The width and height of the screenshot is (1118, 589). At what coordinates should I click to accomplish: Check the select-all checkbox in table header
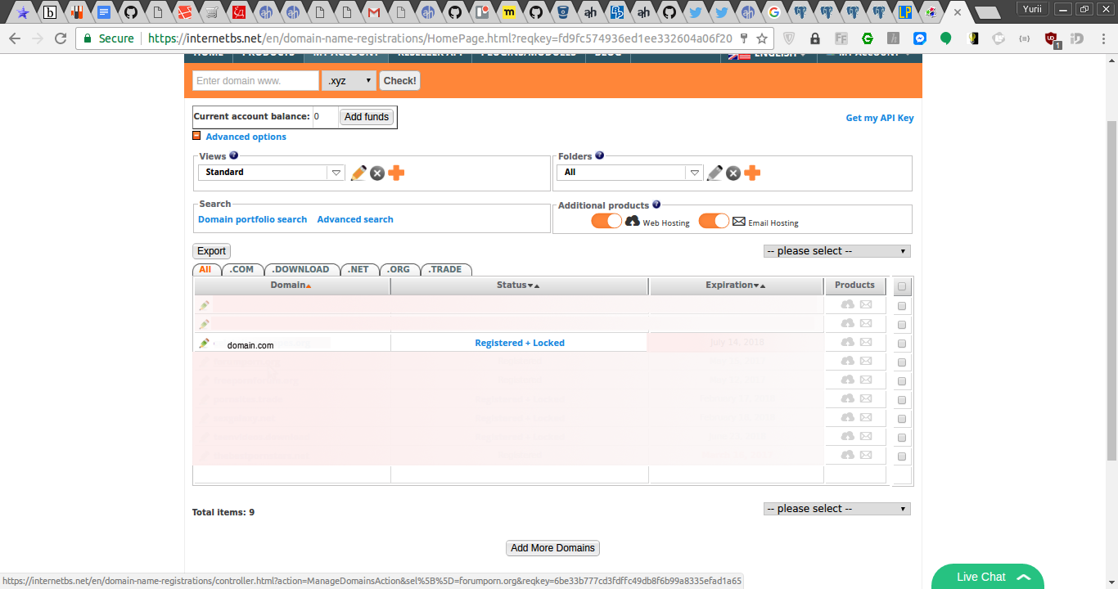901,286
